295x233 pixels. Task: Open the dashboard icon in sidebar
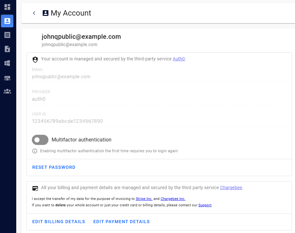point(7,7)
